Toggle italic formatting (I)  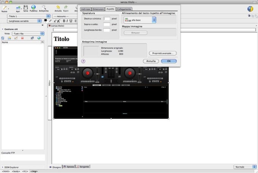point(67,21)
